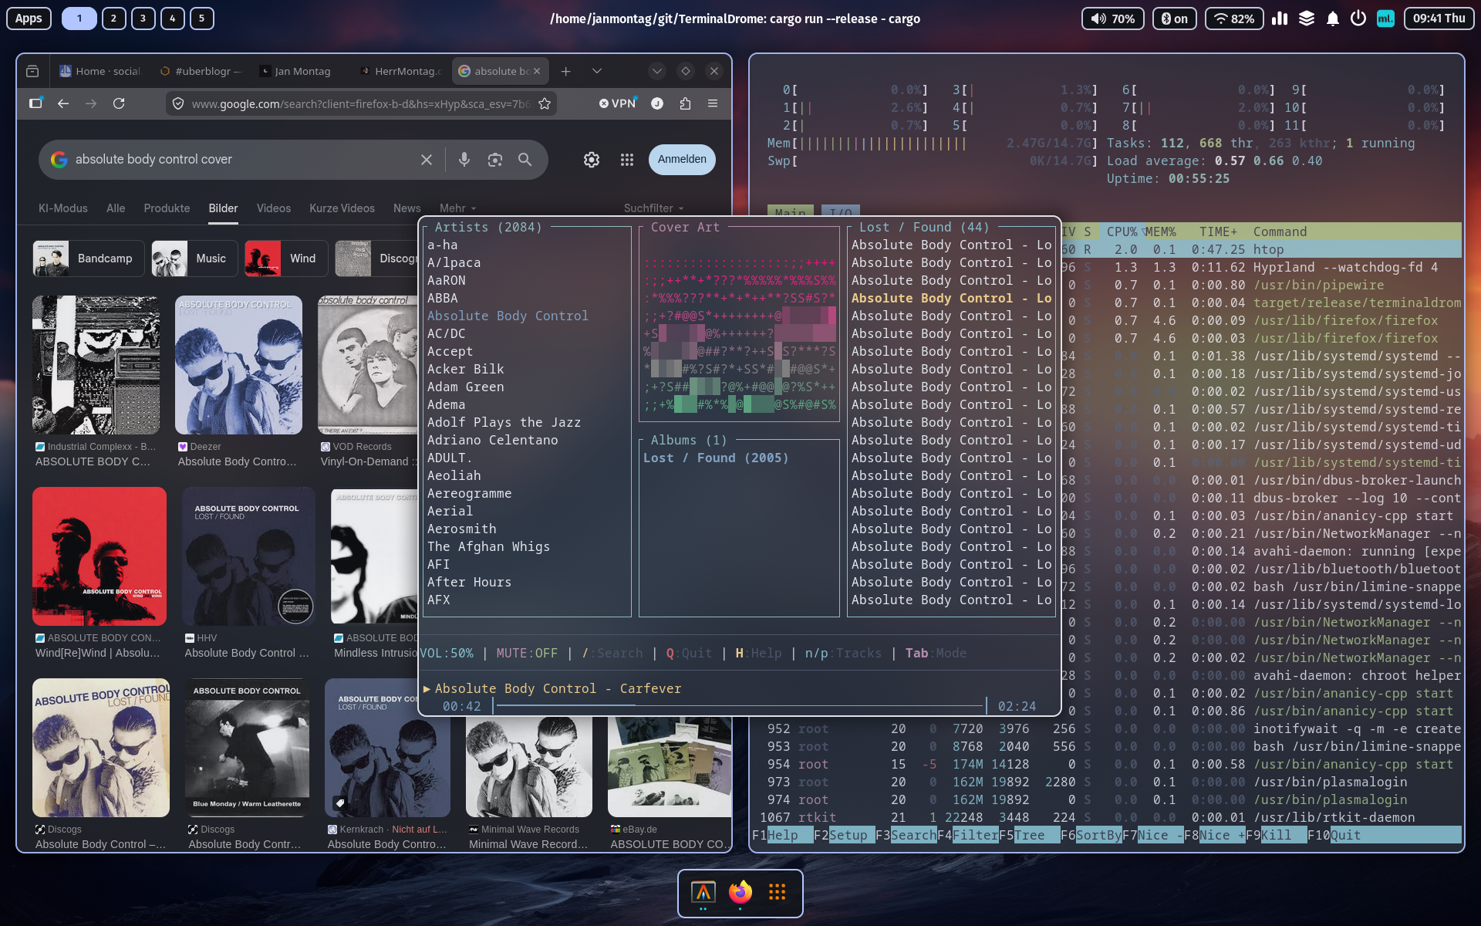Click the F3 Search key in htop
The height and width of the screenshot is (926, 1481).
[906, 835]
